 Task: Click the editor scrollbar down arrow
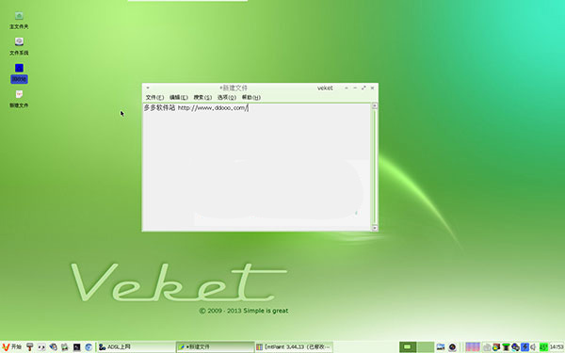pos(375,228)
